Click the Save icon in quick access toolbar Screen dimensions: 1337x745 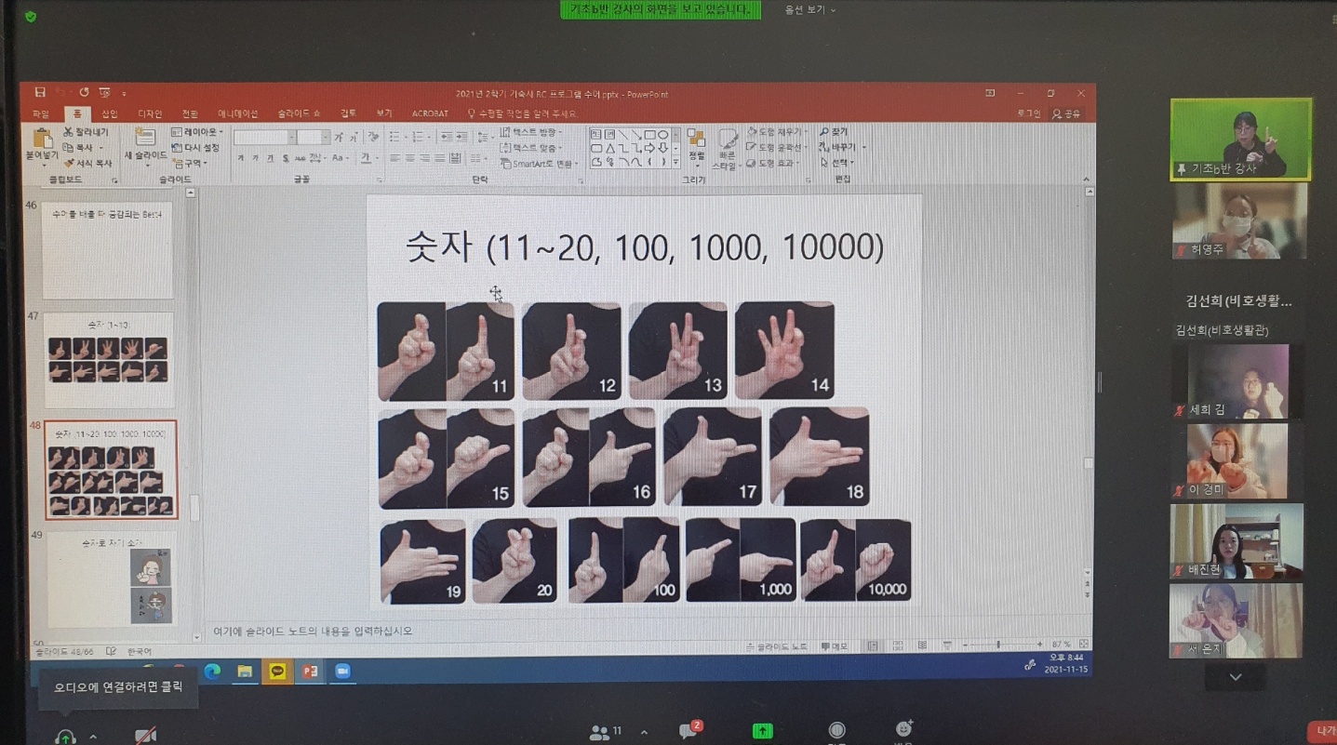pos(40,93)
